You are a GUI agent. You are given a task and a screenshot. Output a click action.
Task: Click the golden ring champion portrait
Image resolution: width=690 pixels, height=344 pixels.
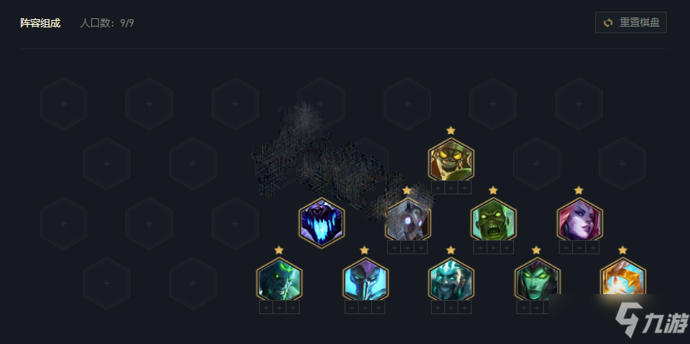point(623,279)
